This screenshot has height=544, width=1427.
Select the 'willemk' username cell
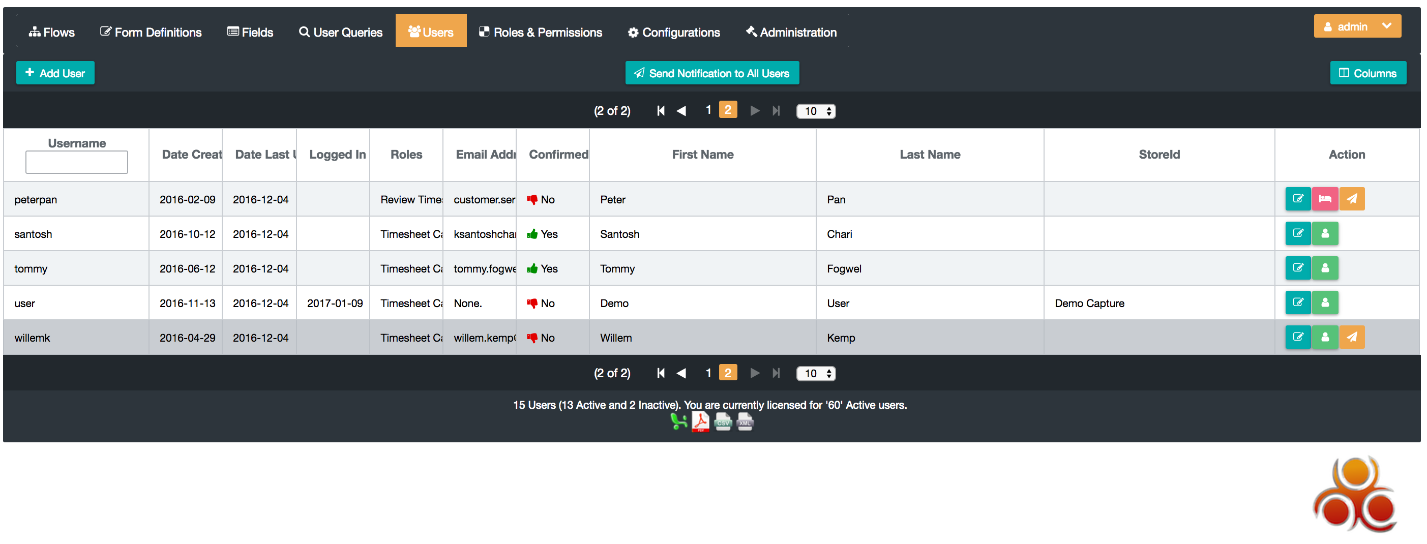pos(76,338)
